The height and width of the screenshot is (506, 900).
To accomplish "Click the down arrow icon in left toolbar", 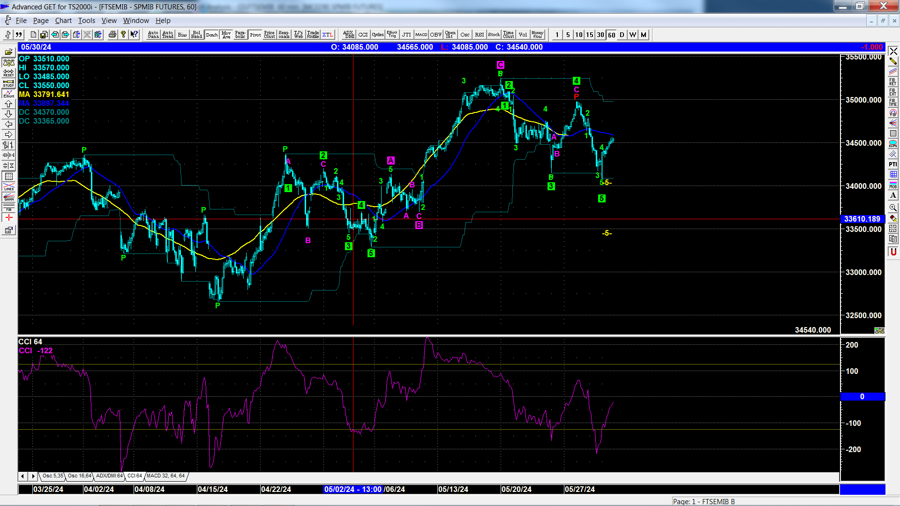I will [8, 114].
